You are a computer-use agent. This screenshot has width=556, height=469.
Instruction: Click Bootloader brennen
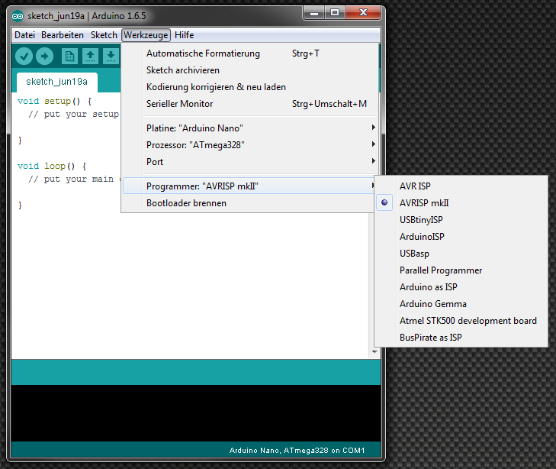tap(249, 203)
